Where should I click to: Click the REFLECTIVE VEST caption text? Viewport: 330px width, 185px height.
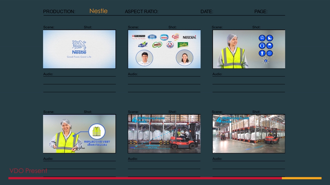pos(97,142)
